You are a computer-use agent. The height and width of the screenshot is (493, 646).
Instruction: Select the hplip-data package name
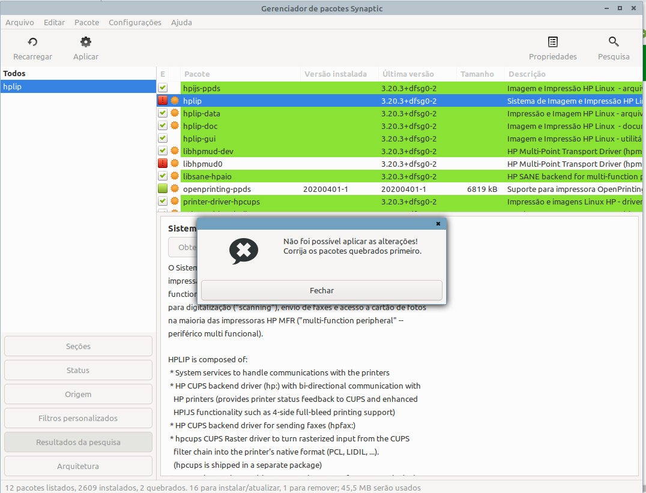click(202, 113)
